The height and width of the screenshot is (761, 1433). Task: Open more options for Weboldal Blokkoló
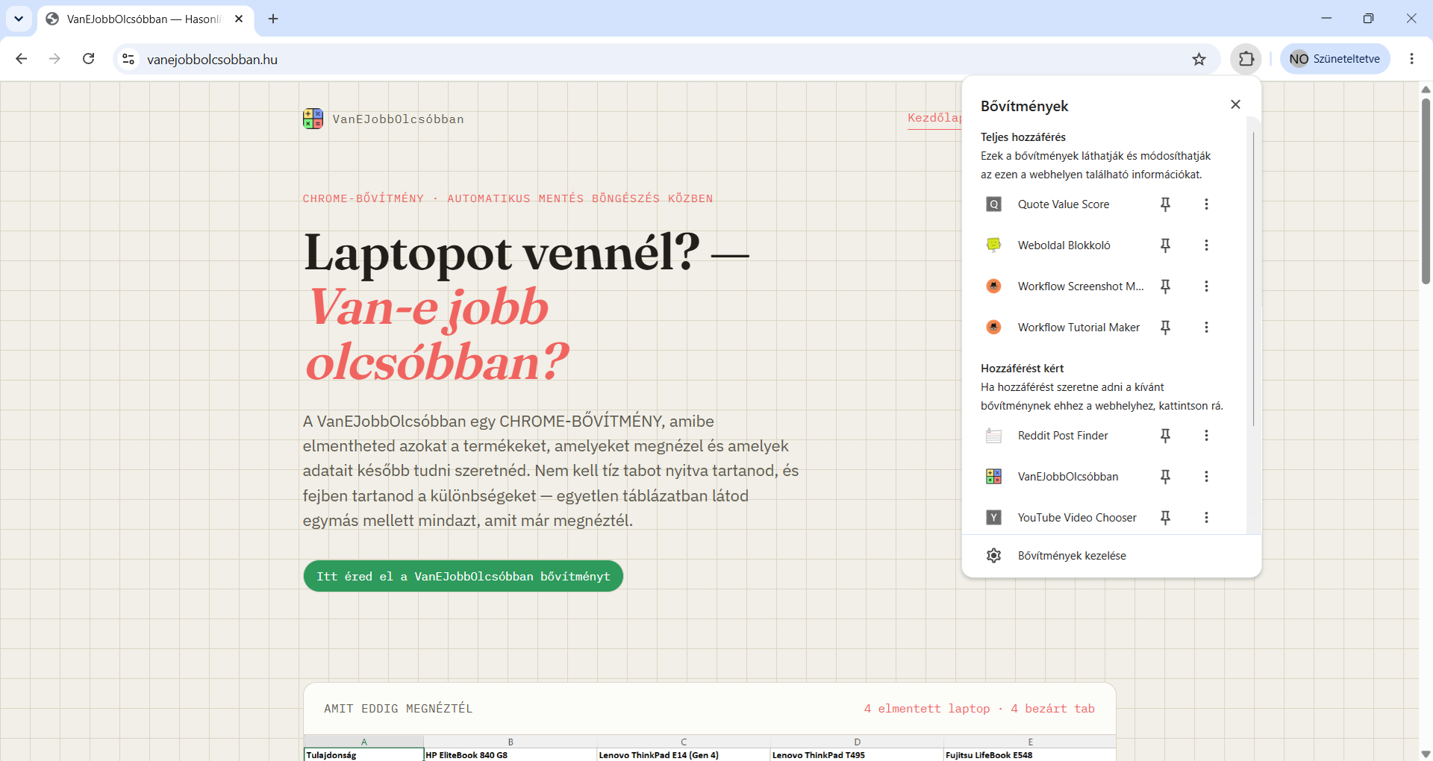click(1206, 245)
